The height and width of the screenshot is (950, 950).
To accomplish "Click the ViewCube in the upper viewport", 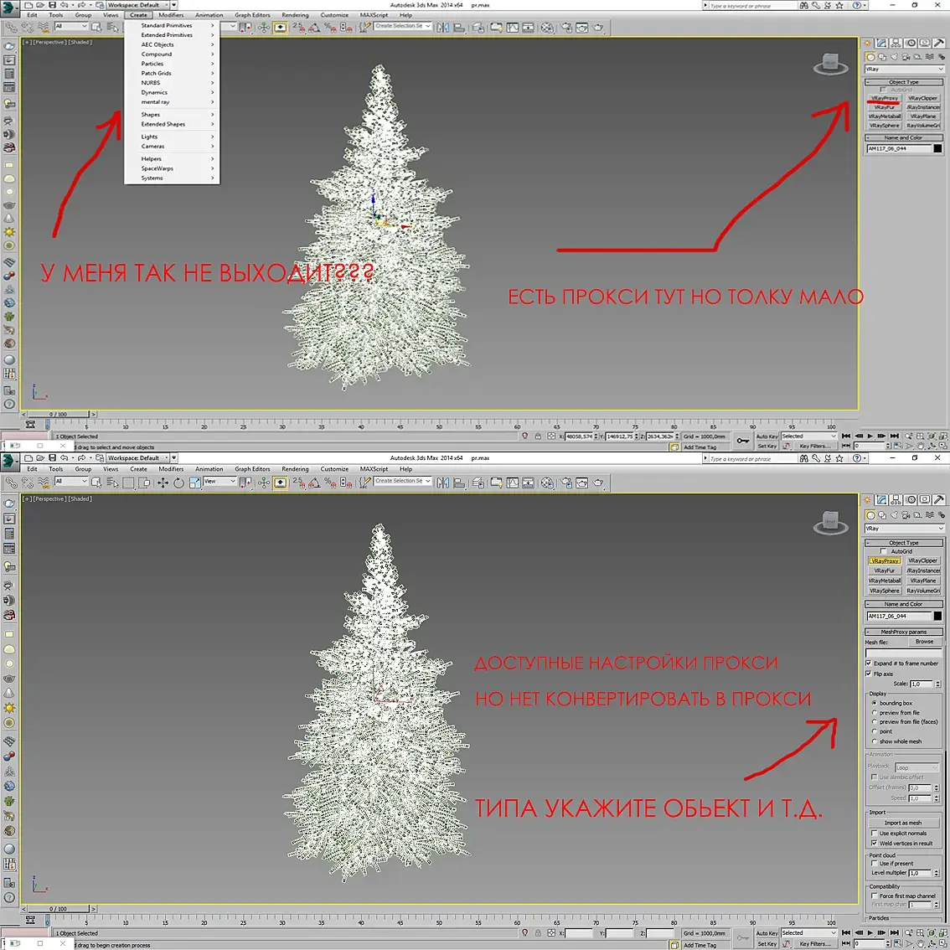I will point(831,63).
